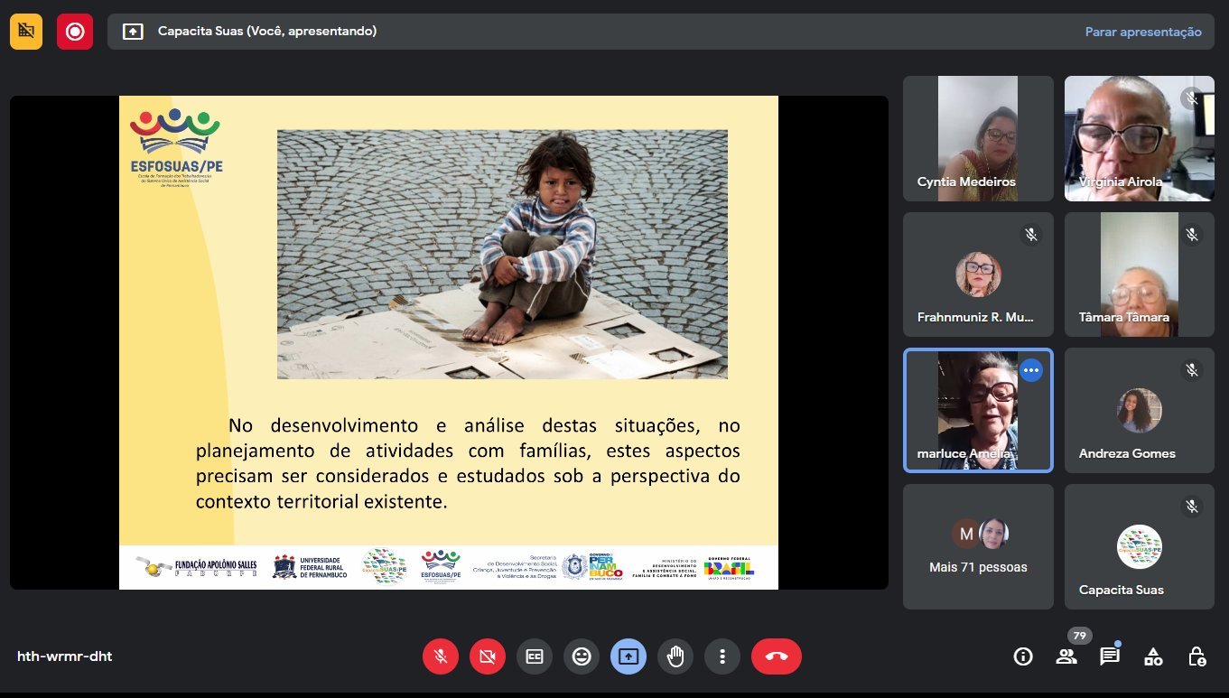Show the participants list

[1066, 656]
